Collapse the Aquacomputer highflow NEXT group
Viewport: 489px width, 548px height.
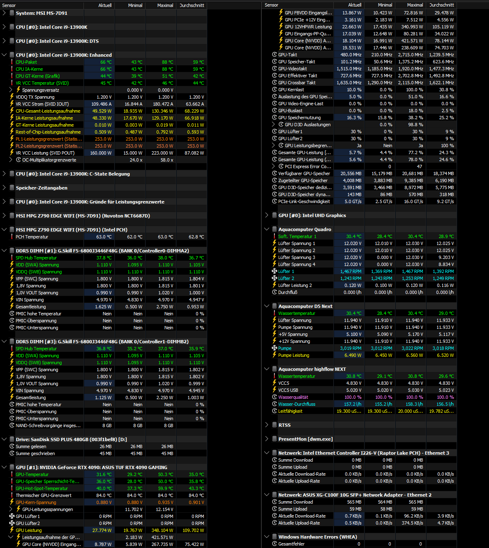coord(267,369)
